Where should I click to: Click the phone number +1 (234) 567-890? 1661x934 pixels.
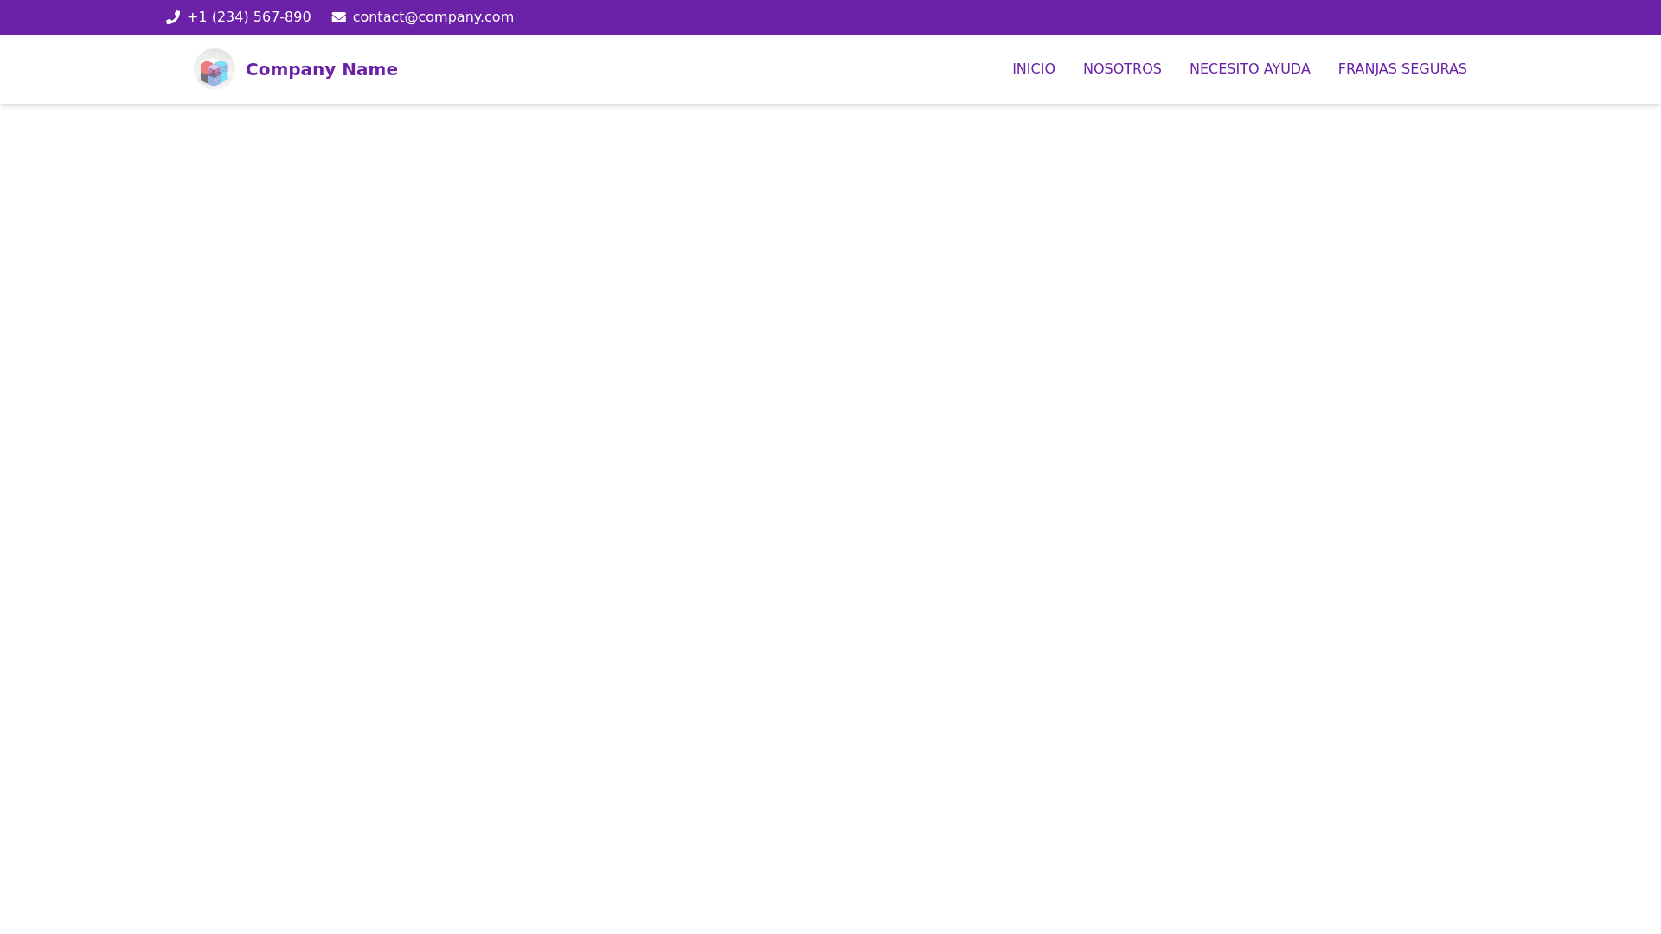click(x=248, y=17)
